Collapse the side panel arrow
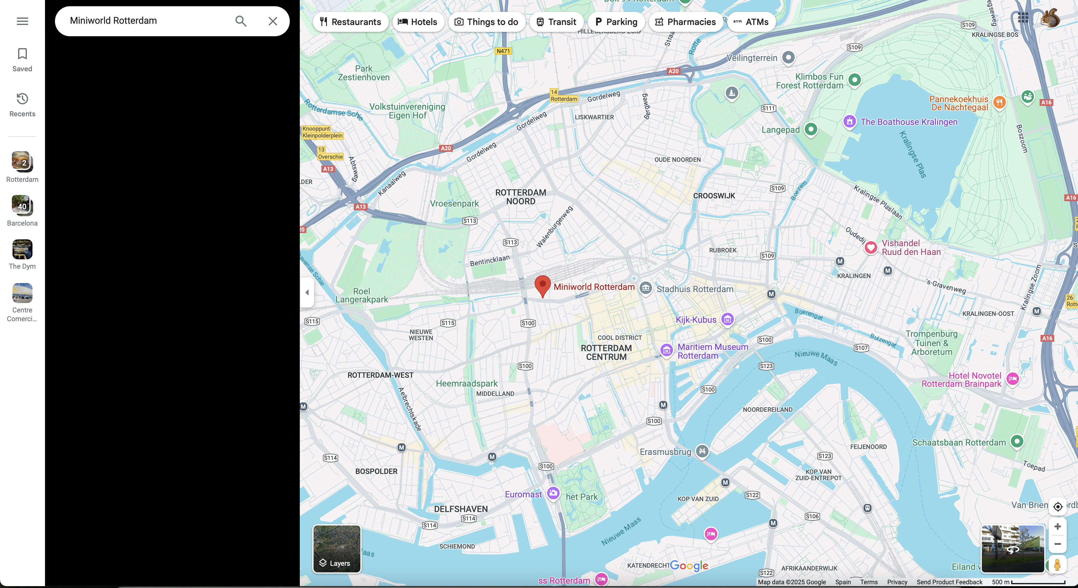1078x588 pixels. click(x=307, y=292)
